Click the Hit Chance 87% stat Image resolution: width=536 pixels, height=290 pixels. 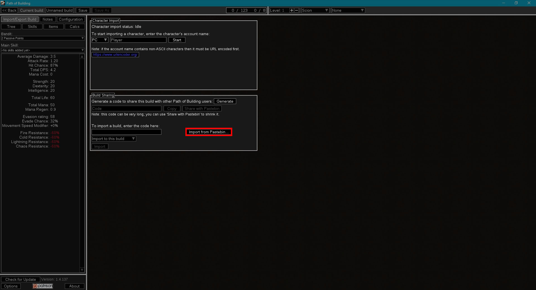43,65
